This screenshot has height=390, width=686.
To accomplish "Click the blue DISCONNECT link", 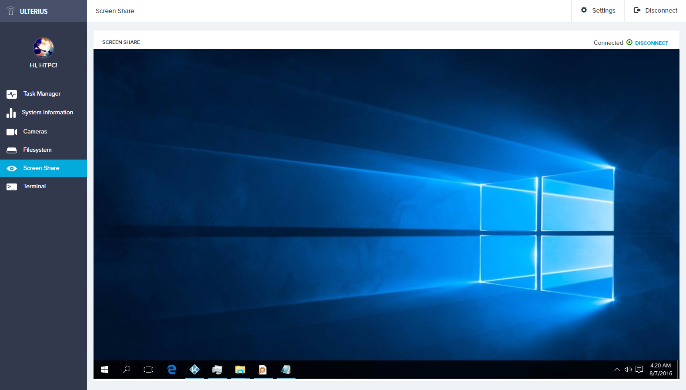I will click(x=652, y=43).
